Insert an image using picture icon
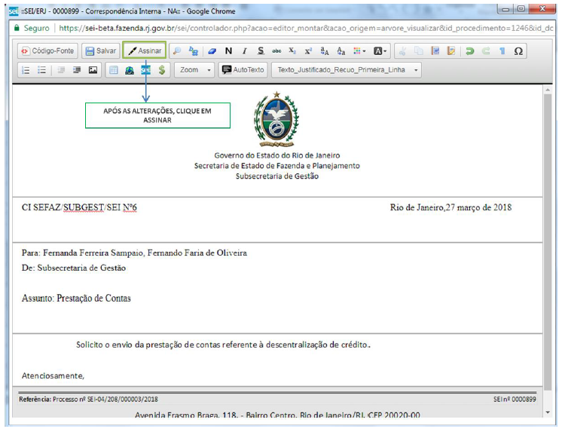562x432 pixels. click(93, 70)
